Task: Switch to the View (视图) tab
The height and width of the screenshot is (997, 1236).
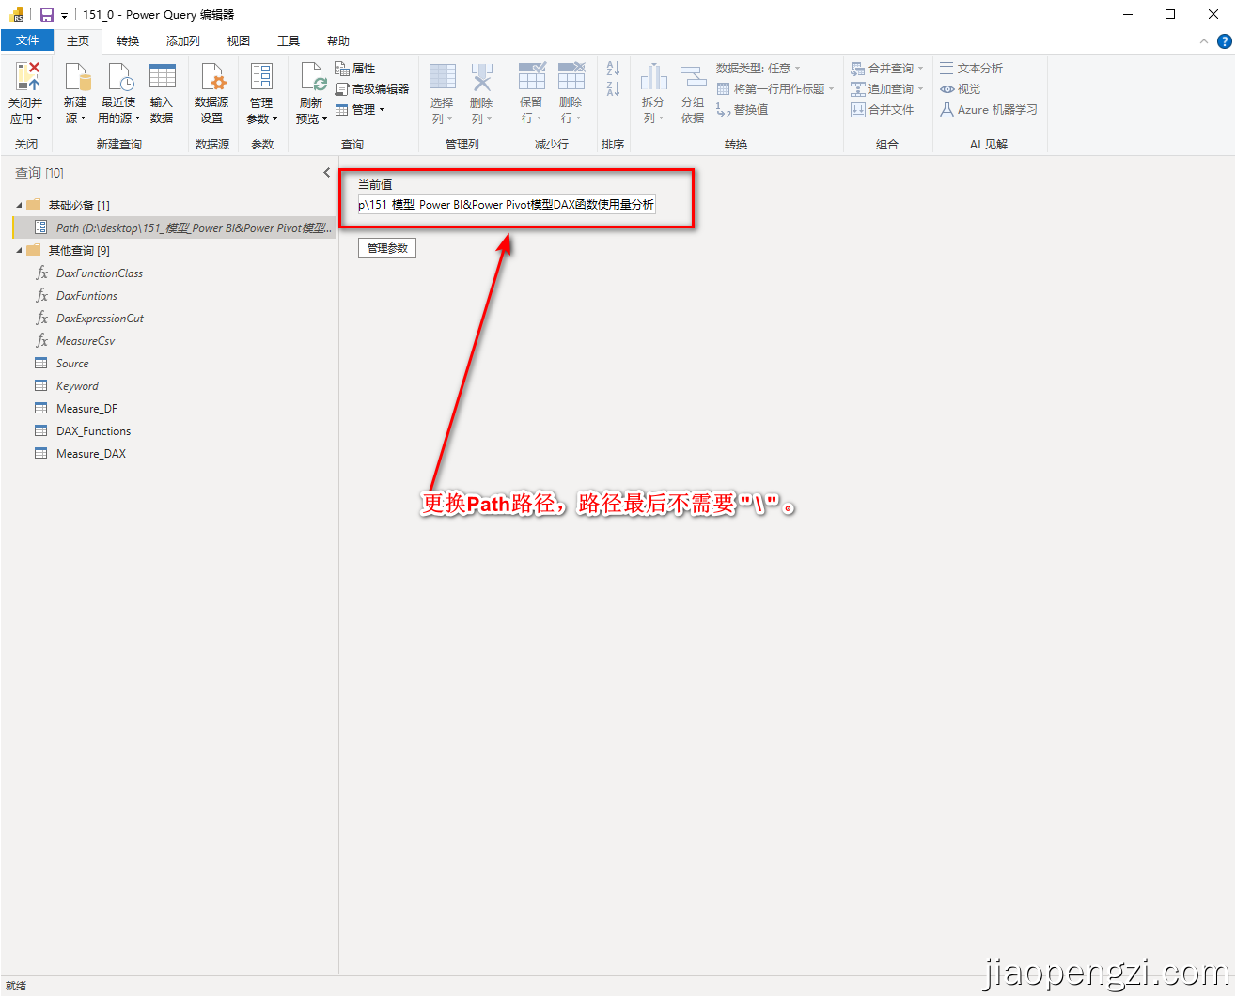Action: [239, 41]
